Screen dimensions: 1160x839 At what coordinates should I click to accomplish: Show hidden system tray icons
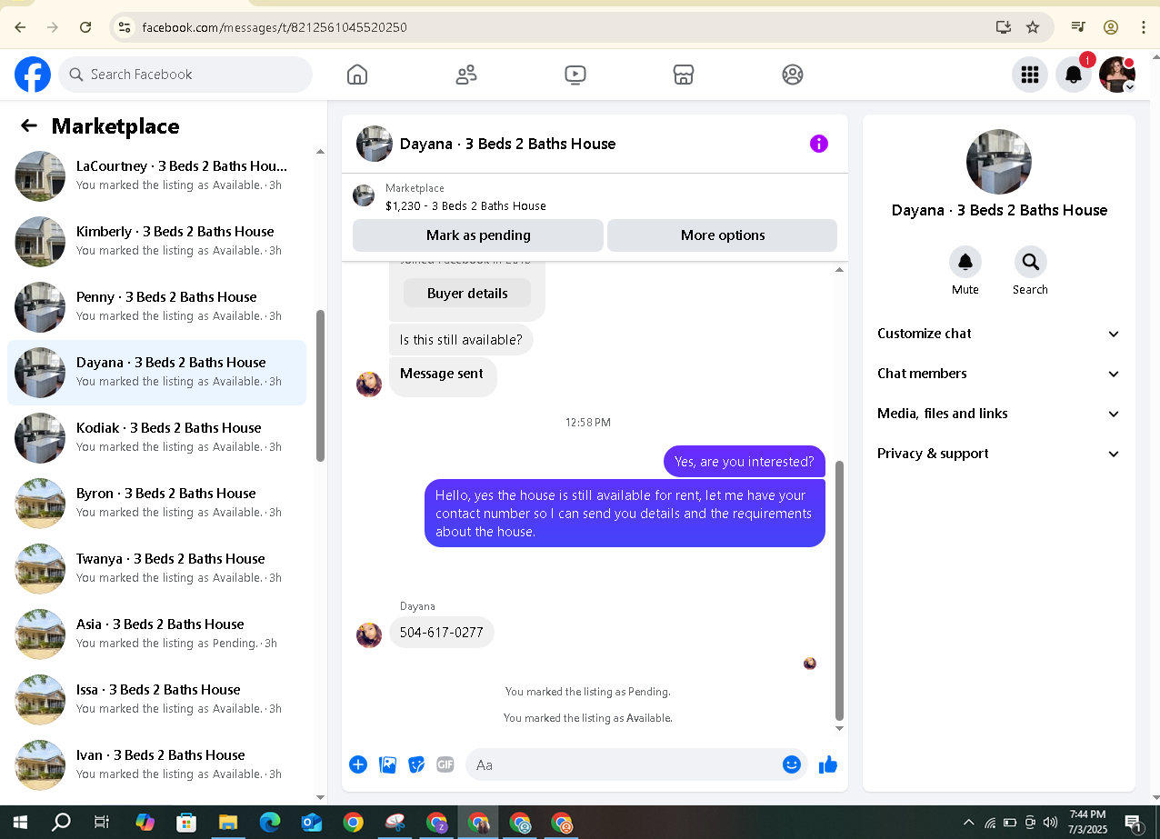click(x=968, y=823)
